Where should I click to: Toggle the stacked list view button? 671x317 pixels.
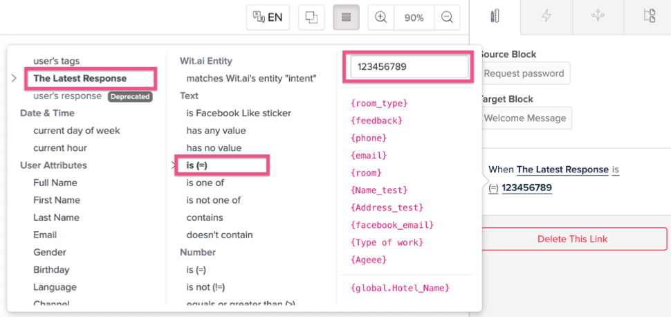(346, 17)
